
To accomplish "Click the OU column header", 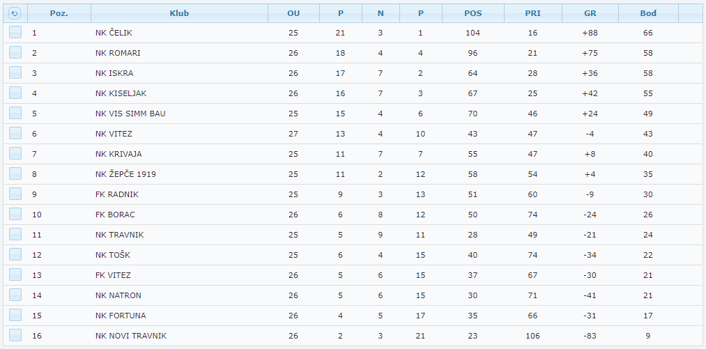I will (293, 13).
